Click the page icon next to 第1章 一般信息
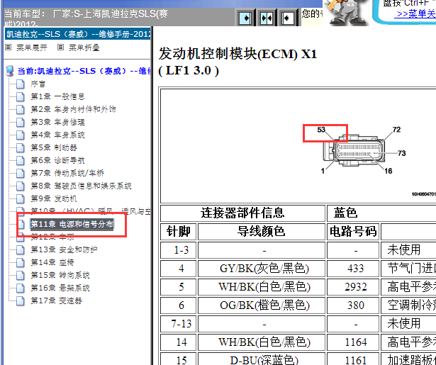Screen dimensions: 436x365 21,96
